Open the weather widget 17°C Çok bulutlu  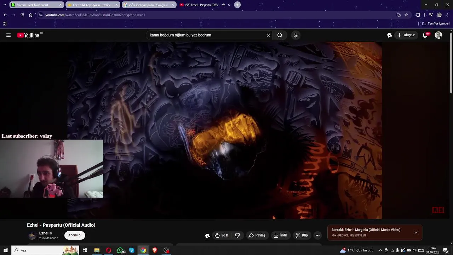[356, 250]
